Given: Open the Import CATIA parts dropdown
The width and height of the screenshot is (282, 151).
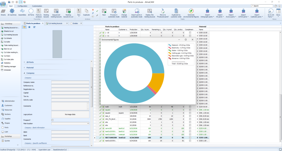Looking at the screenshot, I should (243, 13).
